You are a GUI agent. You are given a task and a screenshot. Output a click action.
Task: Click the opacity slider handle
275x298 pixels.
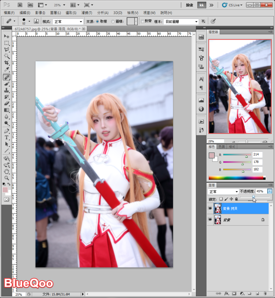253,197
